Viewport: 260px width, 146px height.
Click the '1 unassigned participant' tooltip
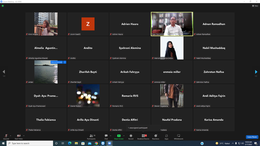point(143,128)
